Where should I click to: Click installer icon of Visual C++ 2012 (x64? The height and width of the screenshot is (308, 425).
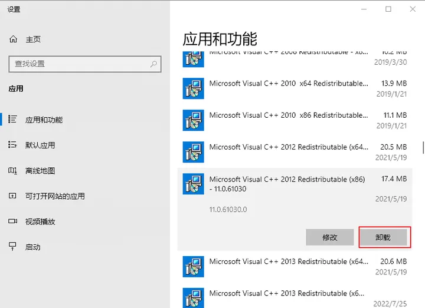point(193,152)
